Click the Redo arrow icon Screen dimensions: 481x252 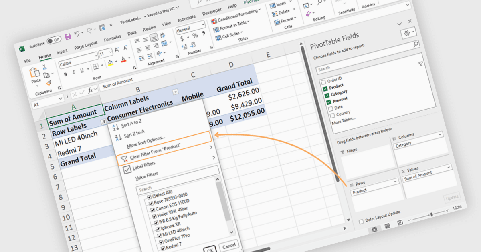(89, 31)
